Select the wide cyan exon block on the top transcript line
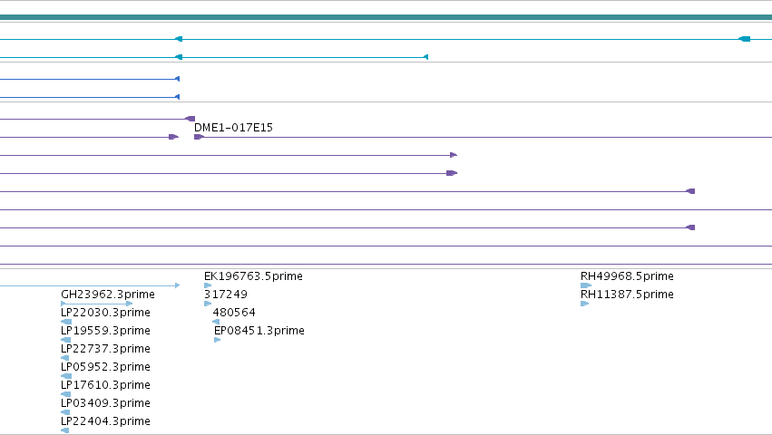Screen dimensions: 772x435 click(x=745, y=39)
